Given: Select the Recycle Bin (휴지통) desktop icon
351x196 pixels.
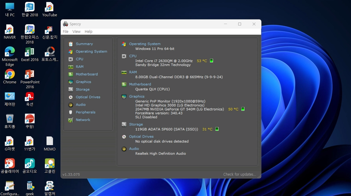Looking at the screenshot, I should [x=10, y=121].
